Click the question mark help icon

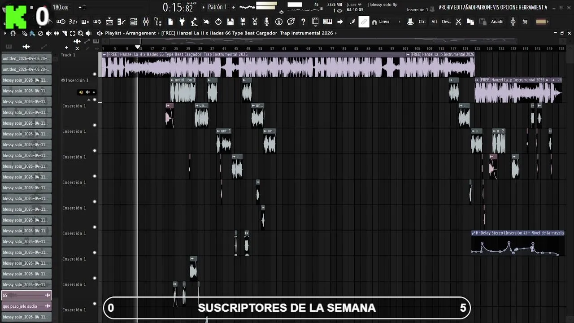[x=303, y=22]
